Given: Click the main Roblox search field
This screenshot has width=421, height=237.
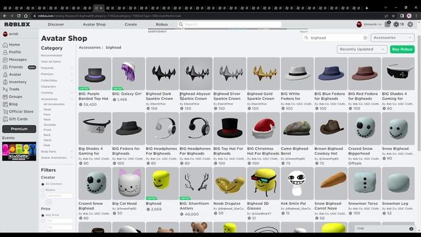Looking at the screenshot, I should tap(230, 24).
